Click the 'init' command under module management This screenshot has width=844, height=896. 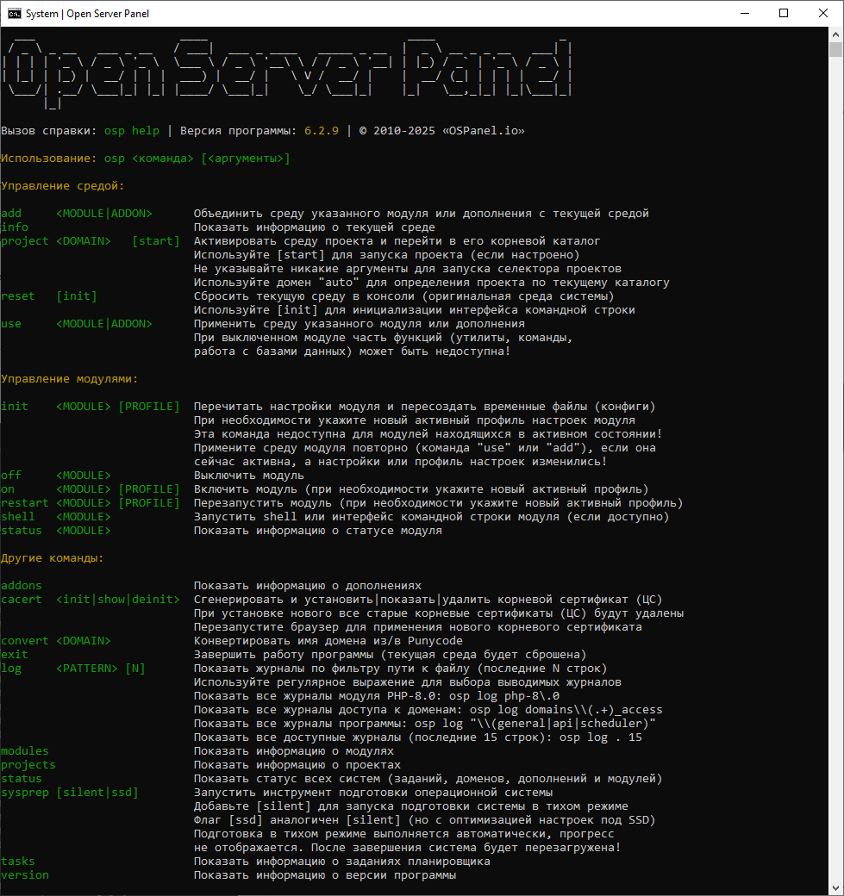click(x=15, y=407)
